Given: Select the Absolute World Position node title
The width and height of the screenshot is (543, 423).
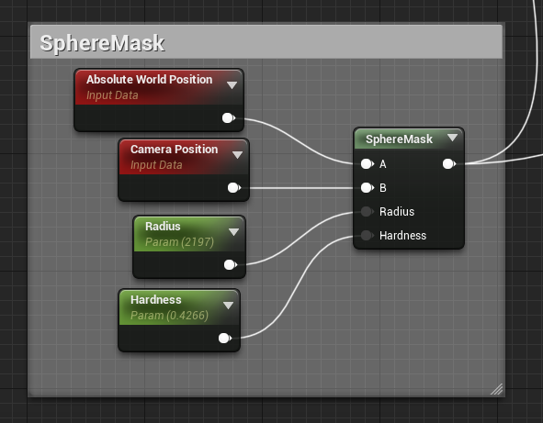Looking at the screenshot, I should tap(149, 80).
